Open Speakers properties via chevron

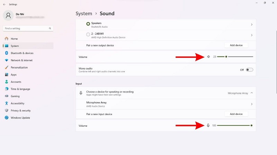(x=251, y=25)
